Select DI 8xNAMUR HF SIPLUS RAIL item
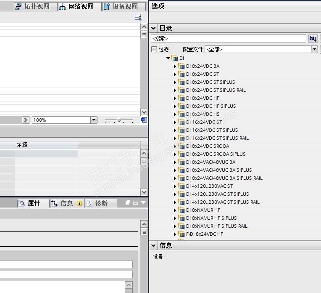The image size is (321, 293). coord(217,226)
